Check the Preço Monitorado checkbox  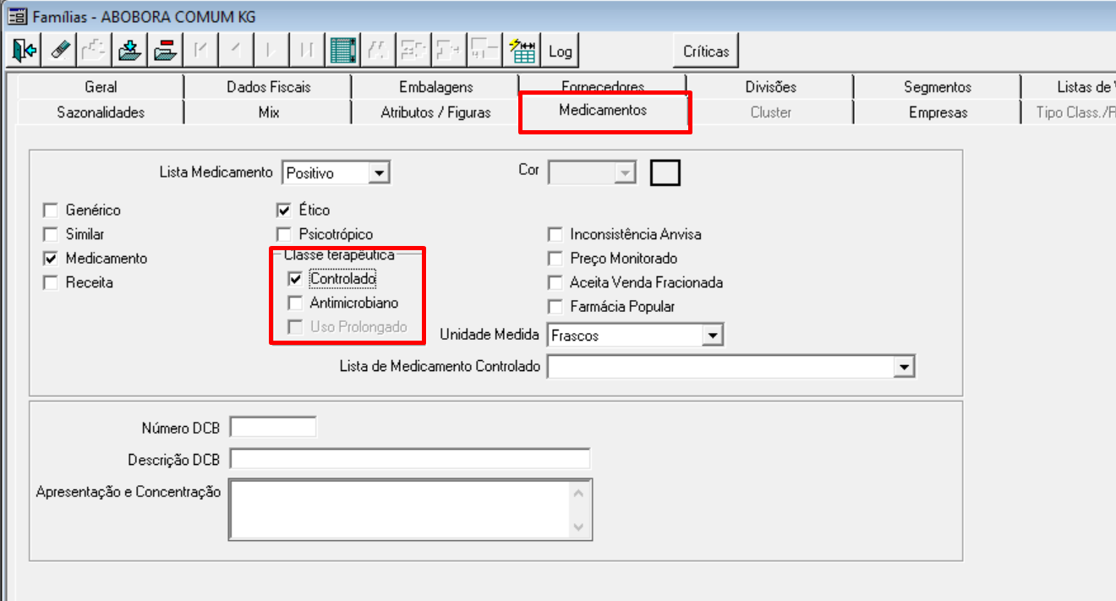[x=555, y=259]
